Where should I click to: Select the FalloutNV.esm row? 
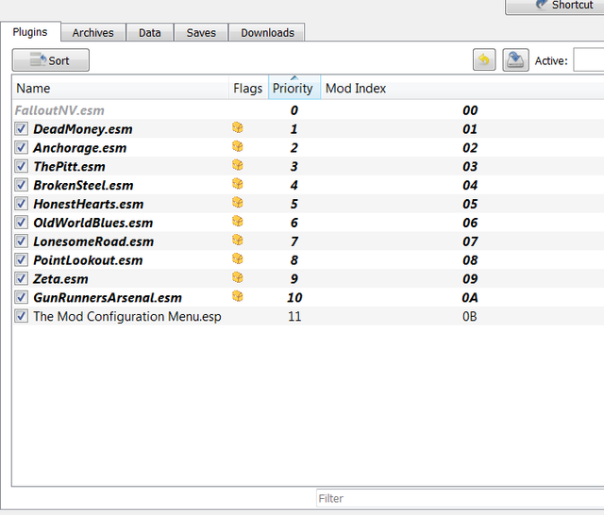point(309,110)
